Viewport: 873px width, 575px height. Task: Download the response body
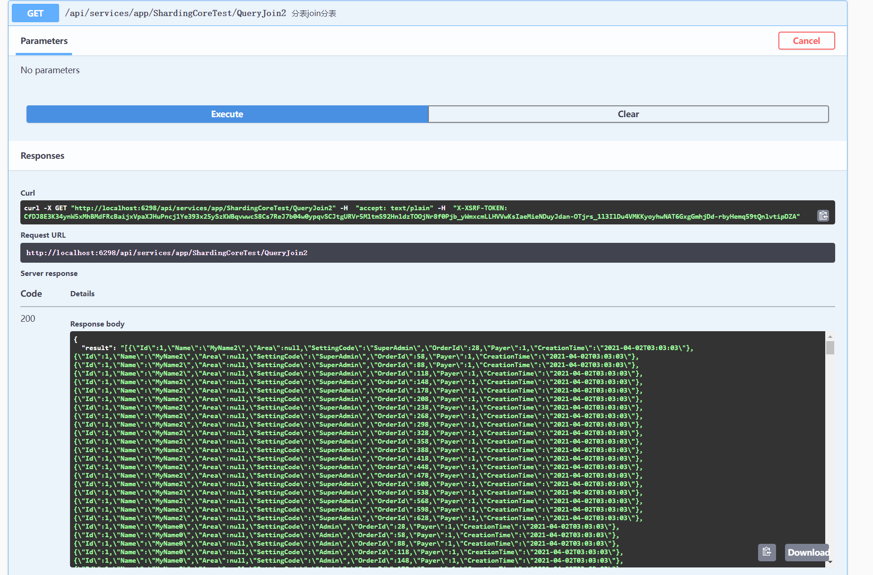coord(807,552)
